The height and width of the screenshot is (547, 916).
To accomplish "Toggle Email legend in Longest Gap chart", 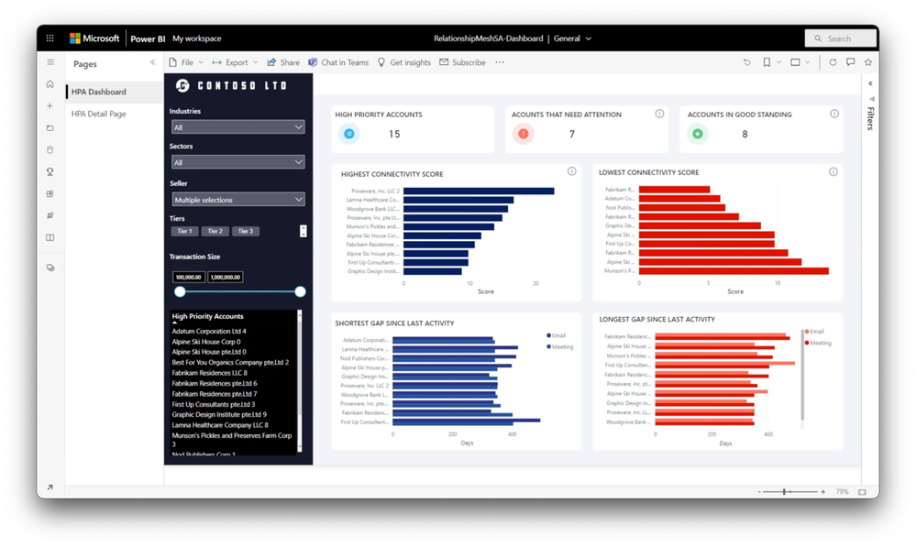I will click(x=814, y=332).
